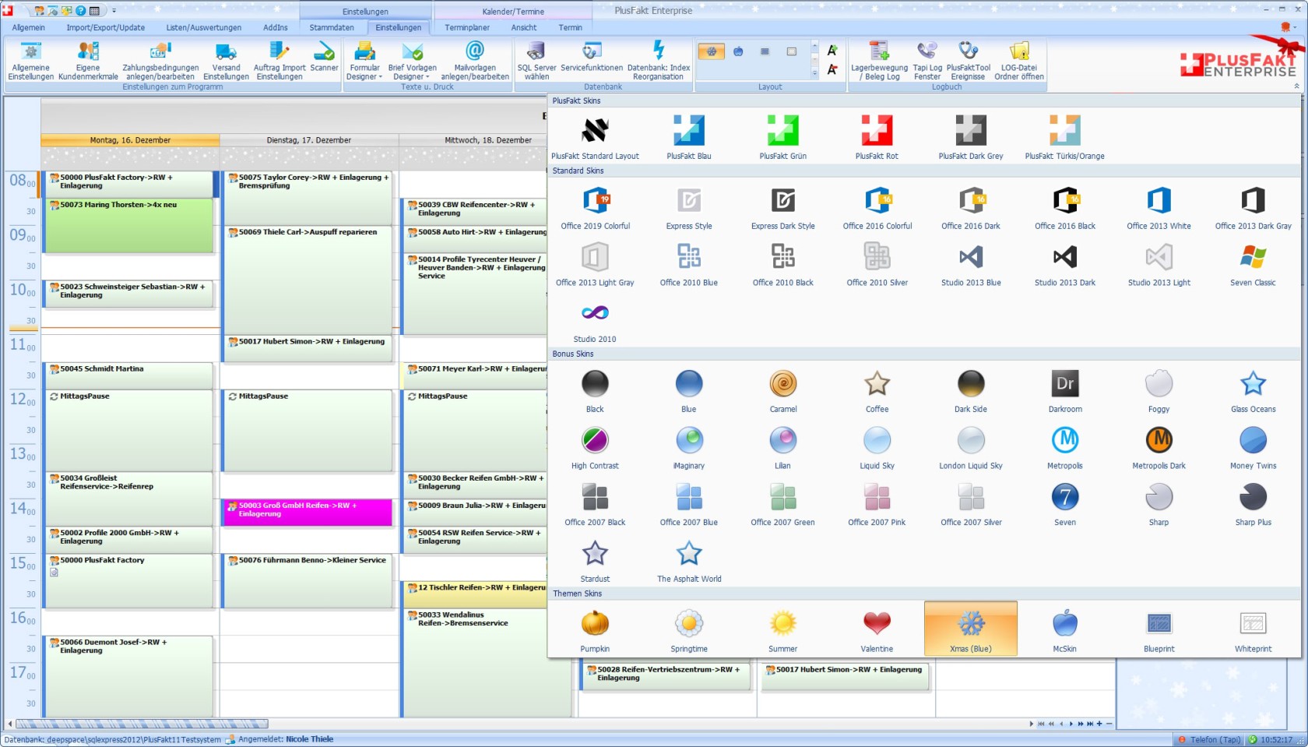Open Eigene Kundenmerkmale settings

[88, 61]
